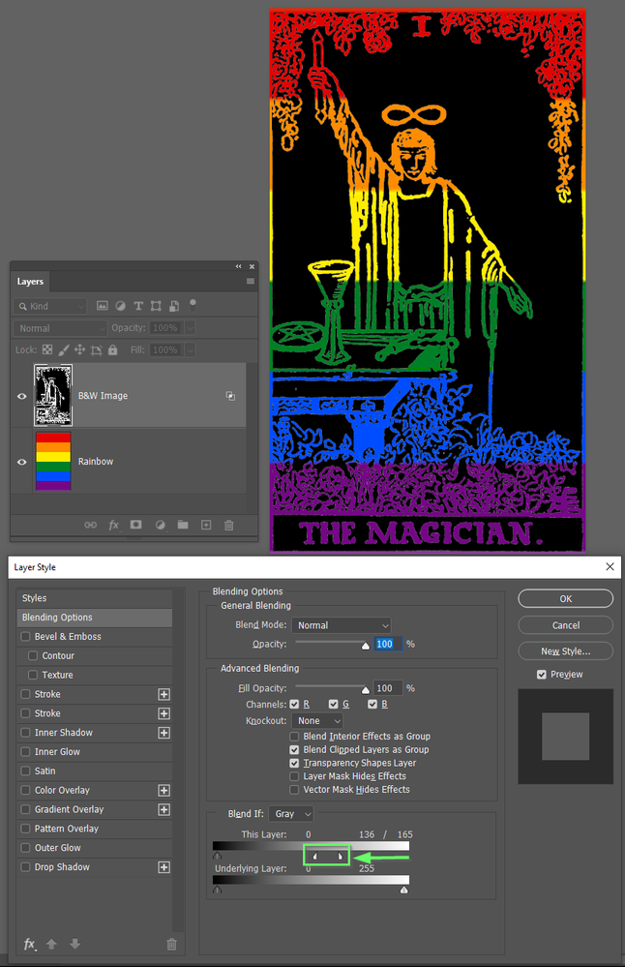Click the new adjustment layer icon
This screenshot has width=625, height=967.
pyautogui.click(x=160, y=525)
